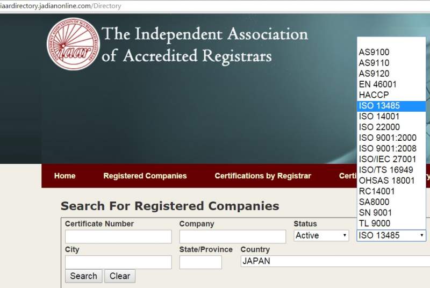The image size is (430, 288).
Task: Focus the State/Province input field
Action: pyautogui.click(x=200, y=262)
